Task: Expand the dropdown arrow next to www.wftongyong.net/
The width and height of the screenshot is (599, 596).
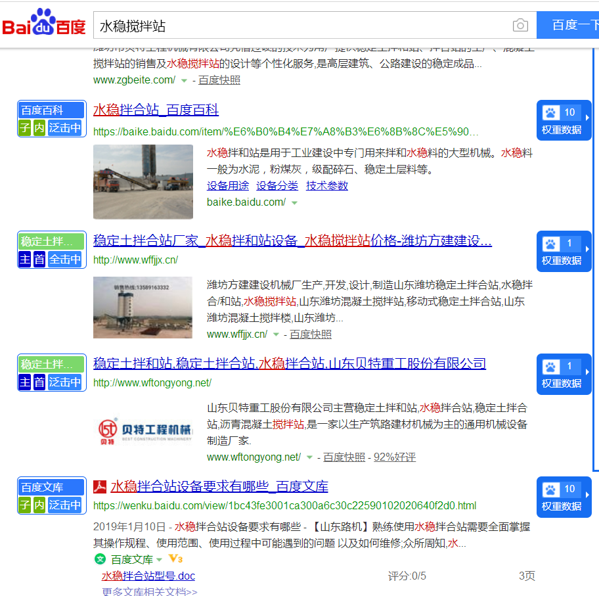Action: (x=309, y=457)
